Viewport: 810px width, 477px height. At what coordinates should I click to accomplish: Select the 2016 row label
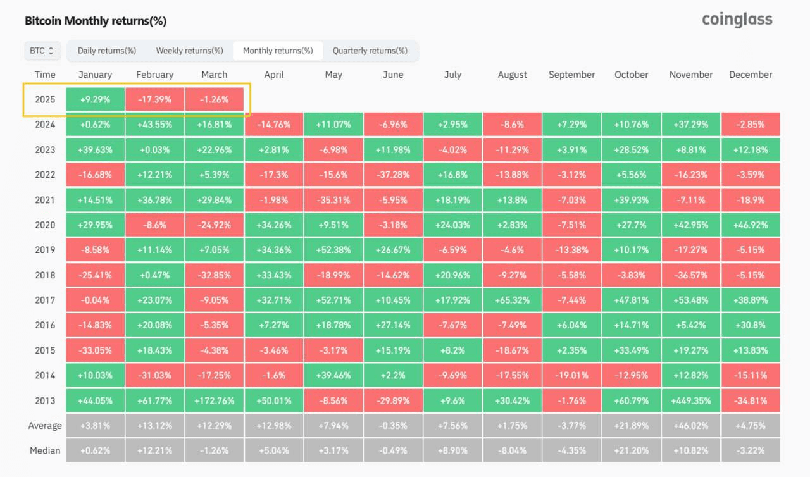tap(45, 325)
